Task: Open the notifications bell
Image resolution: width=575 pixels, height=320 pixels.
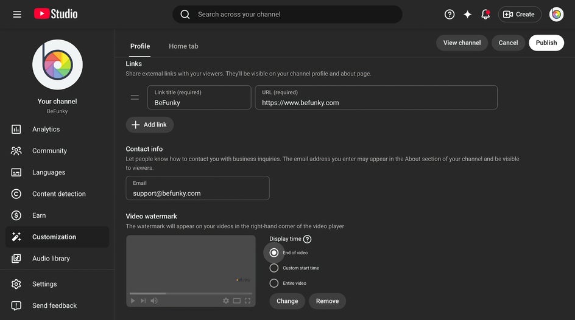Action: 485,14
